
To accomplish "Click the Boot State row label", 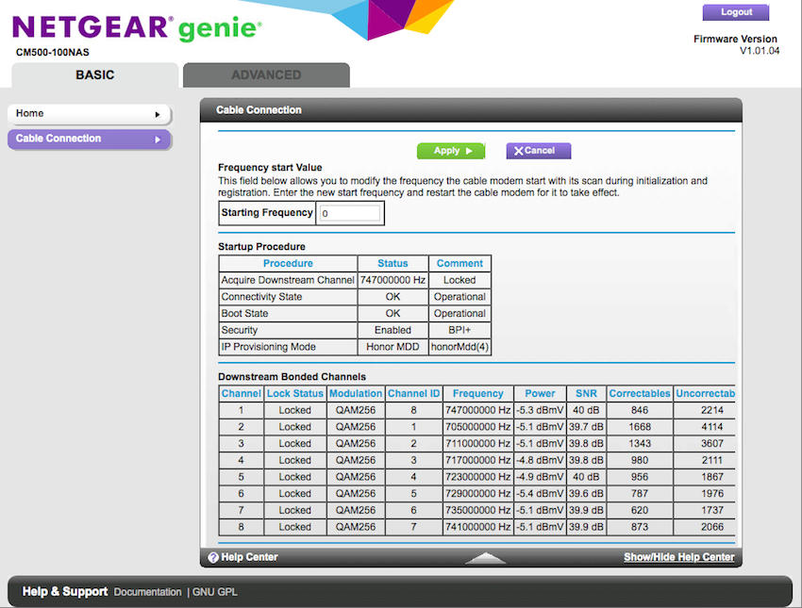I will [x=244, y=313].
